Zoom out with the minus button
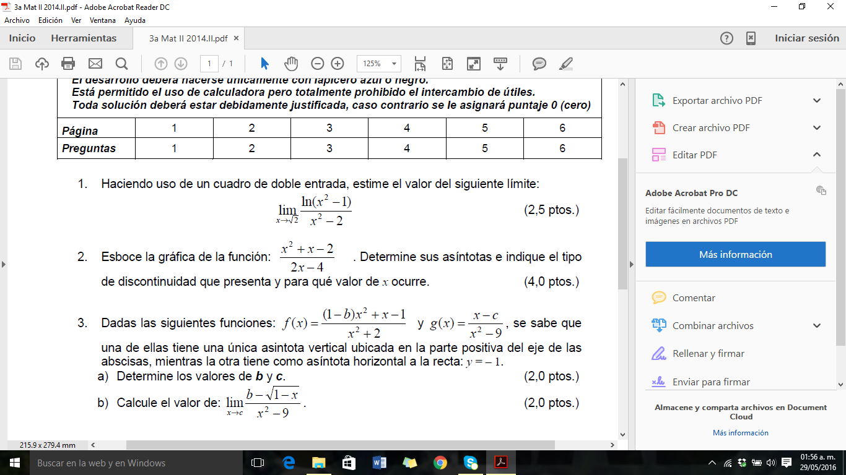The image size is (846, 475). (317, 63)
